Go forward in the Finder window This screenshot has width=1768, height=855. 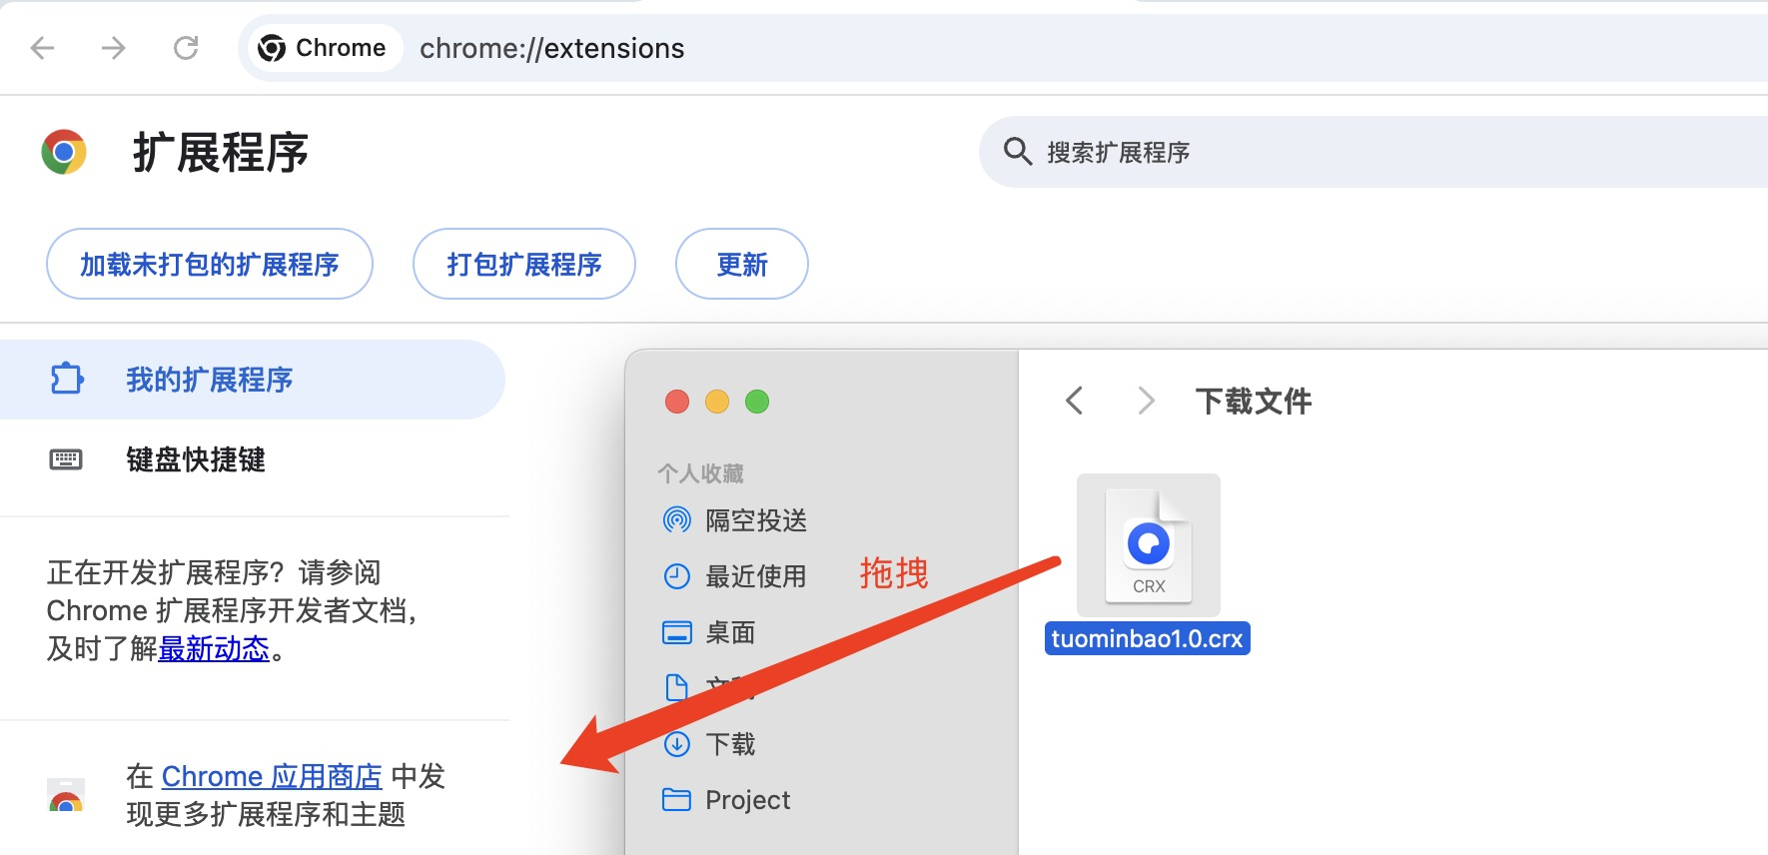(1146, 402)
